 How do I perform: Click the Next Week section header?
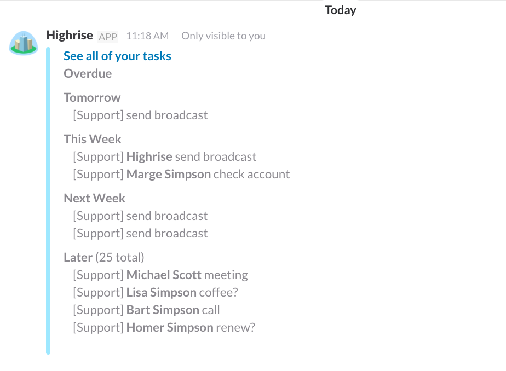(x=94, y=198)
